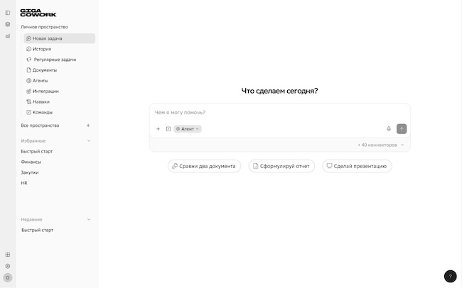Click the Giga Cowork logo

[38, 13]
